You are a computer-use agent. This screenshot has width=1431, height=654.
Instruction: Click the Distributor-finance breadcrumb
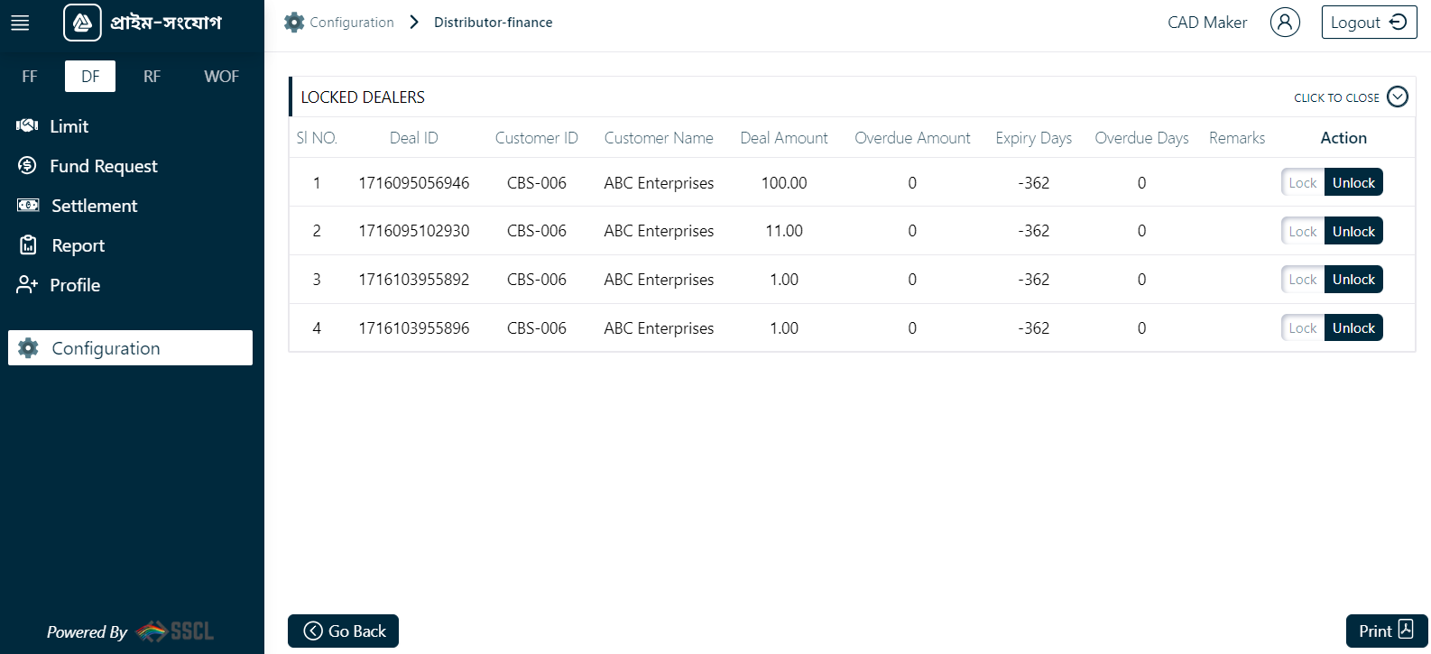point(494,23)
